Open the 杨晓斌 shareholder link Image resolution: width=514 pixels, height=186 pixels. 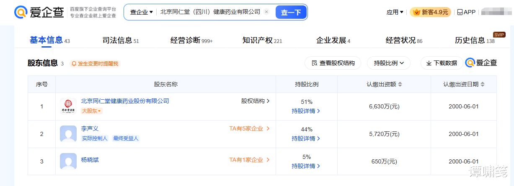coord(90,160)
